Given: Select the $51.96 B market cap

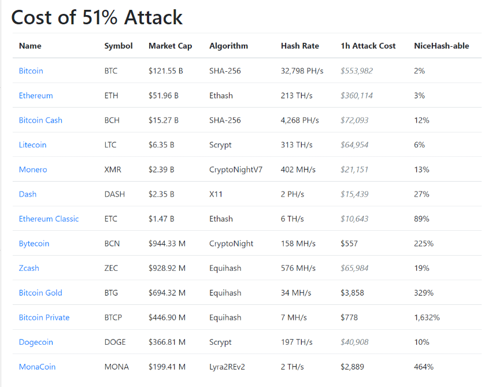Looking at the screenshot, I should (164, 95).
